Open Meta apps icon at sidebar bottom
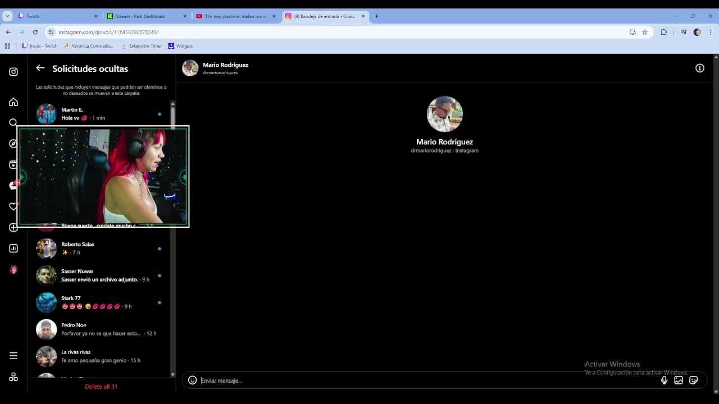This screenshot has height=404, width=719. [13, 377]
